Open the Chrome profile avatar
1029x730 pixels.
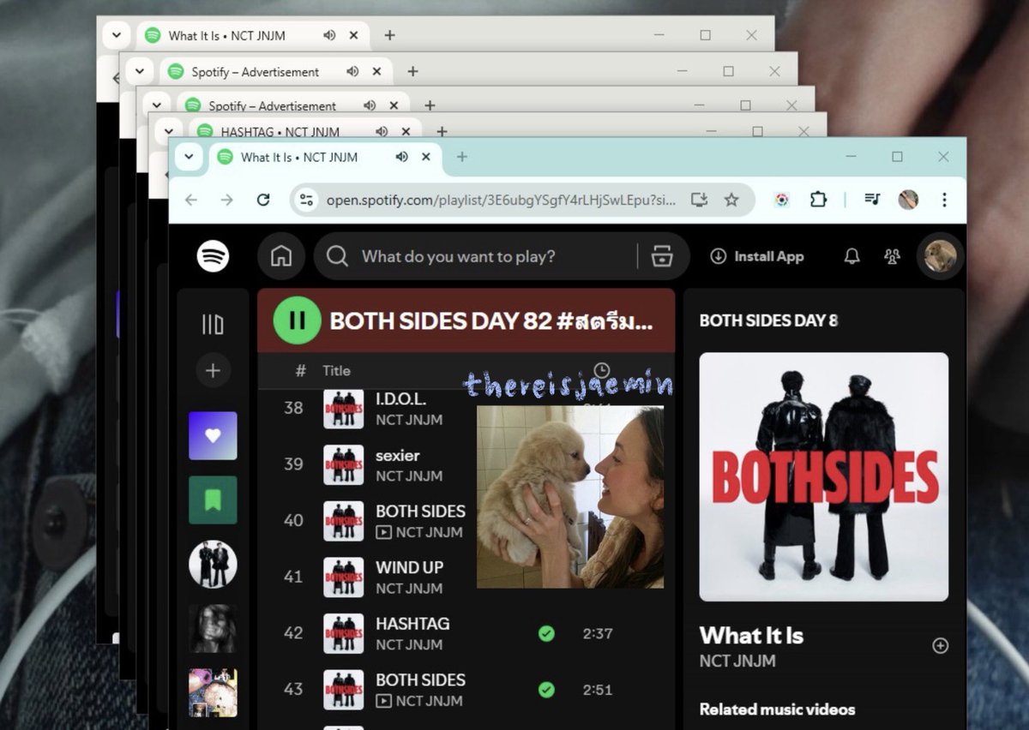908,200
